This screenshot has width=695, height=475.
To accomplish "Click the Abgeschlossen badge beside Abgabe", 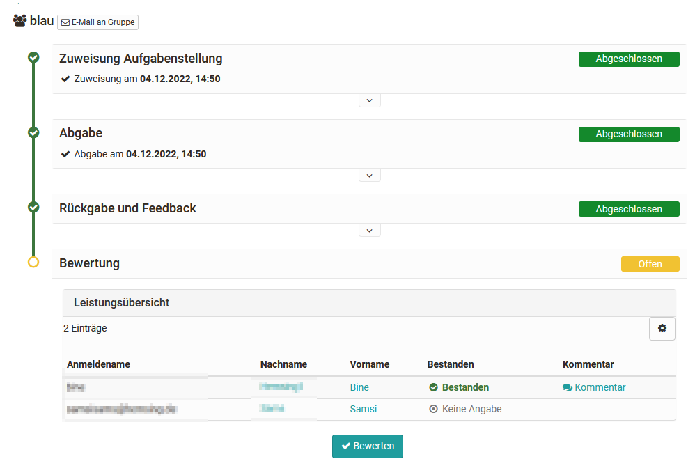I will [628, 134].
